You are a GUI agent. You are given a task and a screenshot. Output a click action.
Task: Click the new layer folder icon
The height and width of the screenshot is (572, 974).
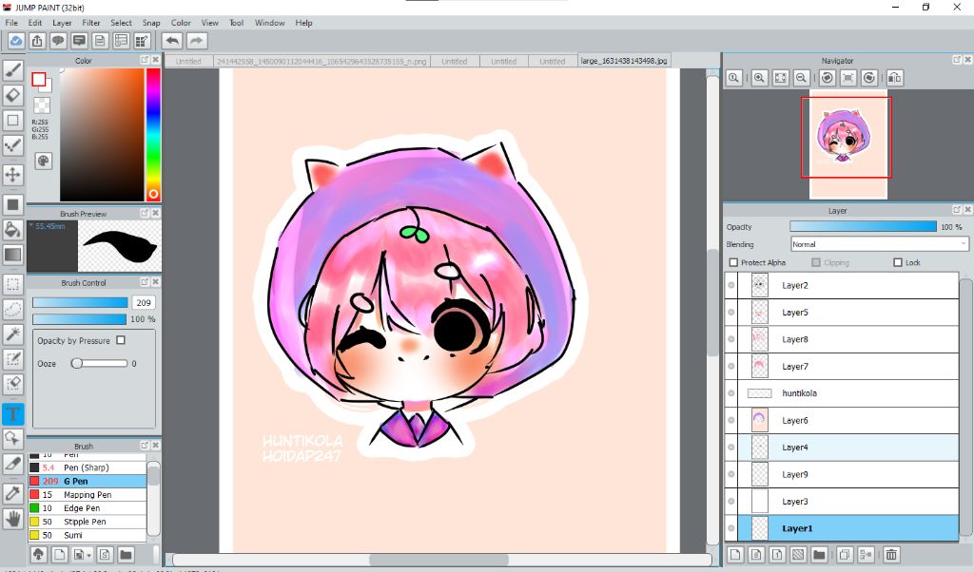click(x=819, y=554)
